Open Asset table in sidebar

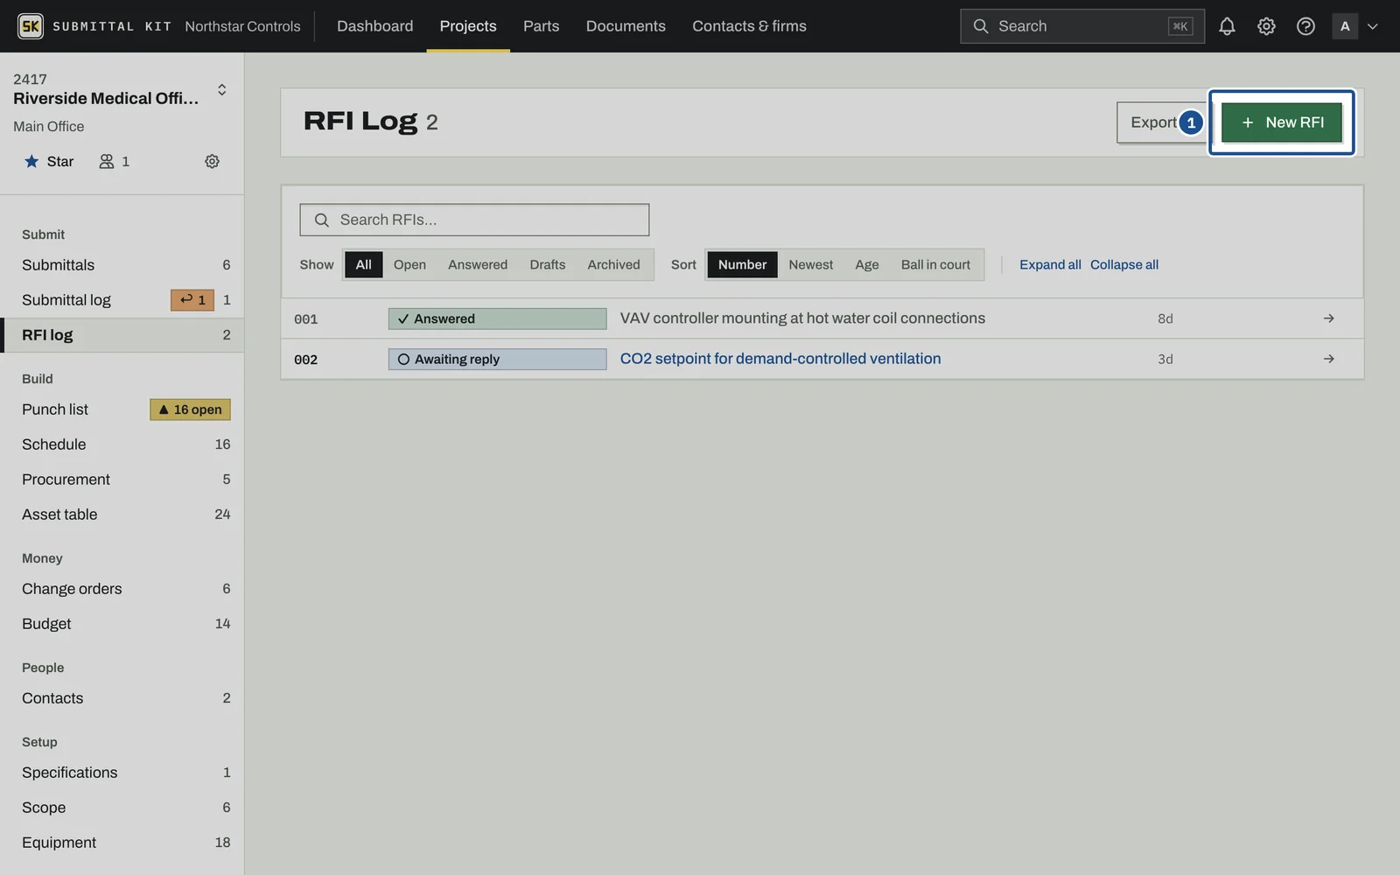point(122,514)
